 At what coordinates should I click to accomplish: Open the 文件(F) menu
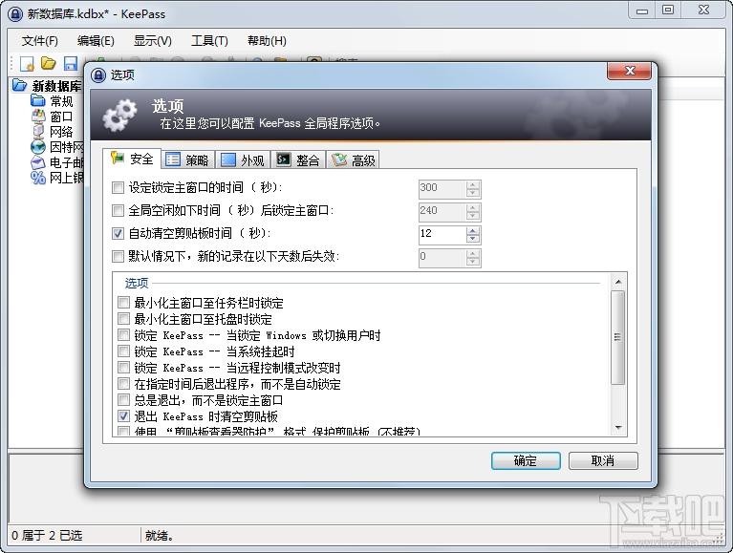pyautogui.click(x=40, y=41)
